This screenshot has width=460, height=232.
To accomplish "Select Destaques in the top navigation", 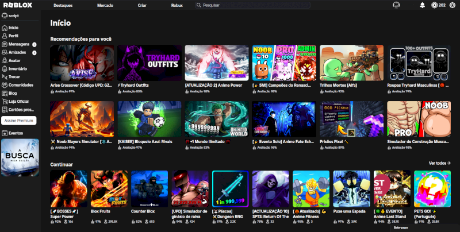I will pos(63,5).
